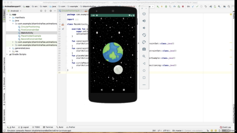
Task: Tap the Earth image in the emulator
Action: [113, 52]
